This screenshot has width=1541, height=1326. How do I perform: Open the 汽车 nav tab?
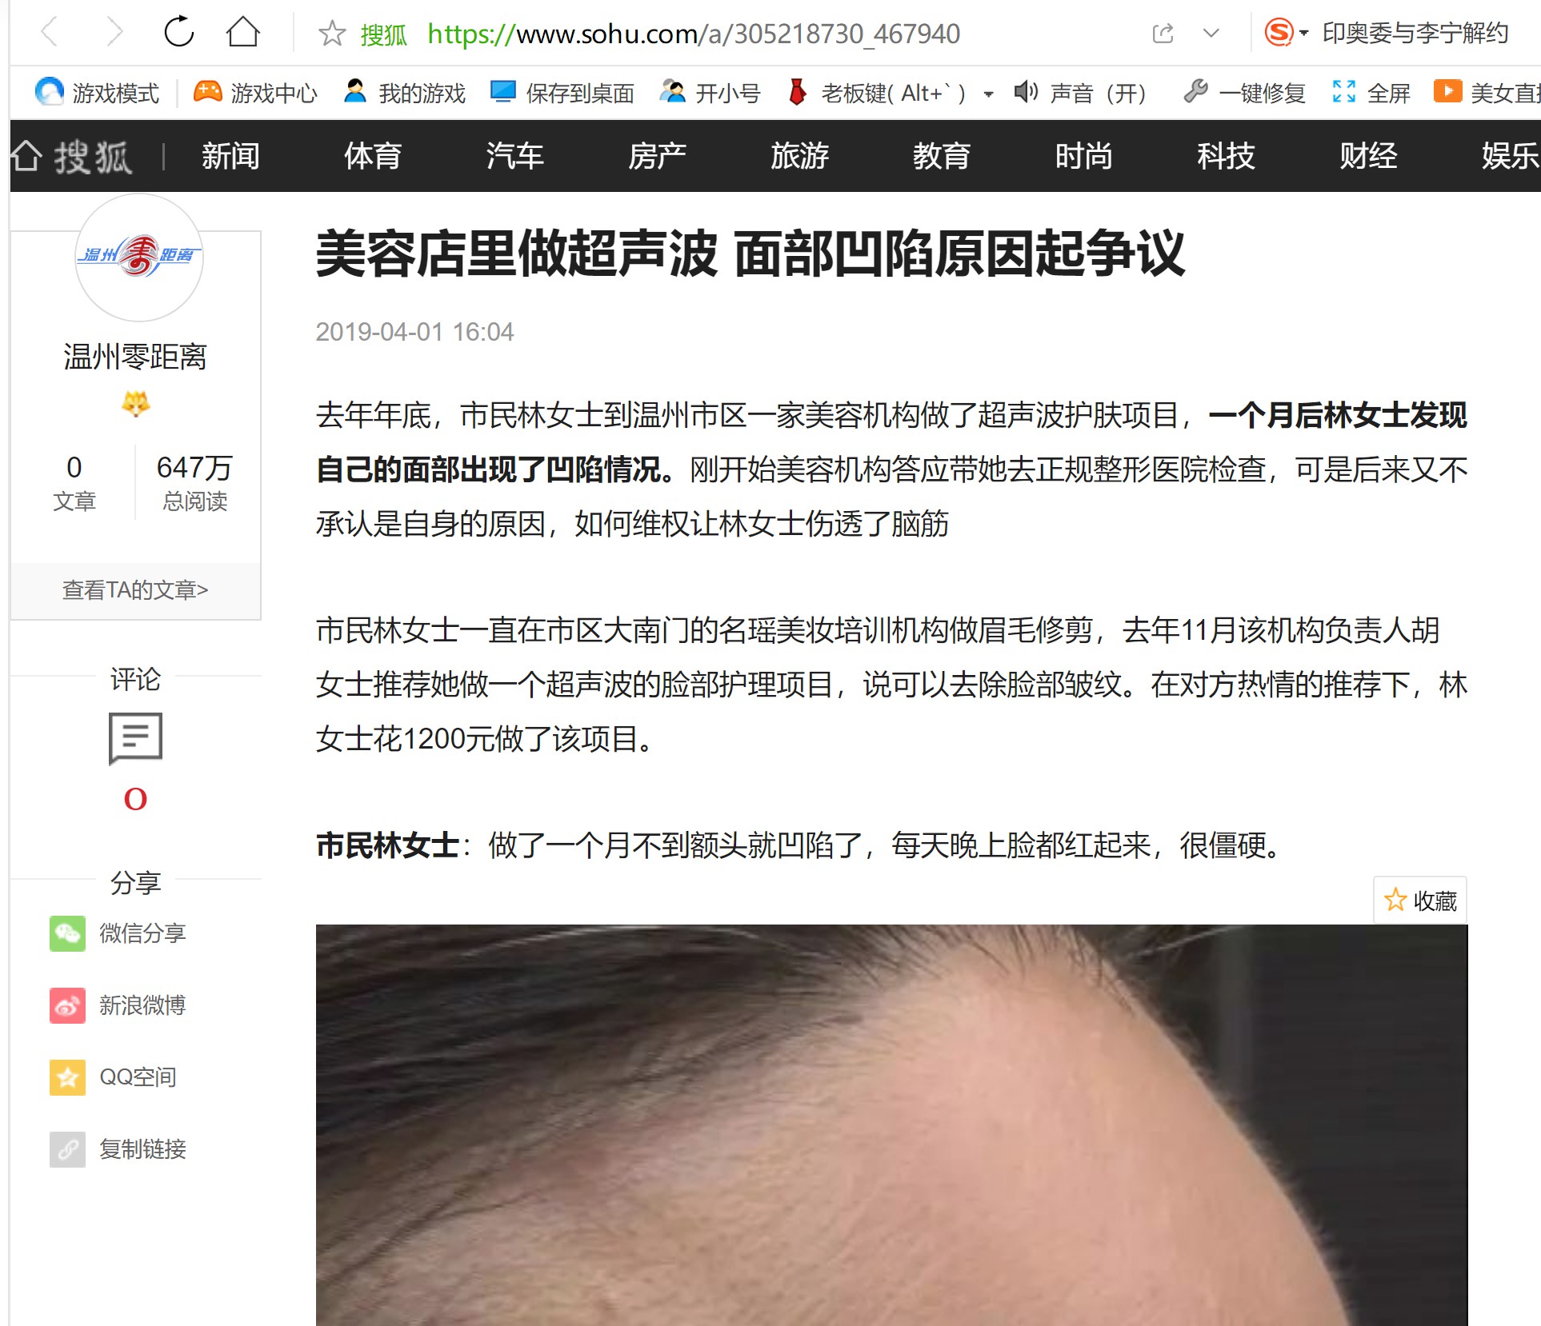pyautogui.click(x=515, y=156)
